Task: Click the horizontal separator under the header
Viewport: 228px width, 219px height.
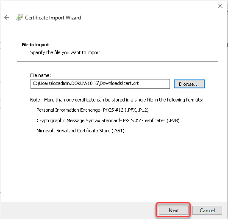Action: [x=117, y=61]
